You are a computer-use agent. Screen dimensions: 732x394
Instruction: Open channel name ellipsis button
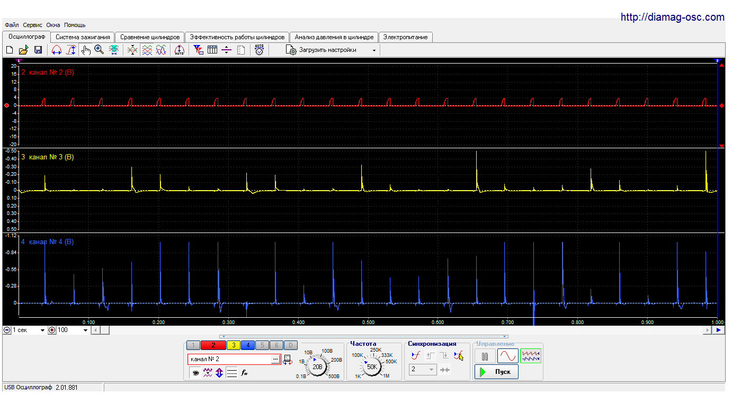point(275,359)
